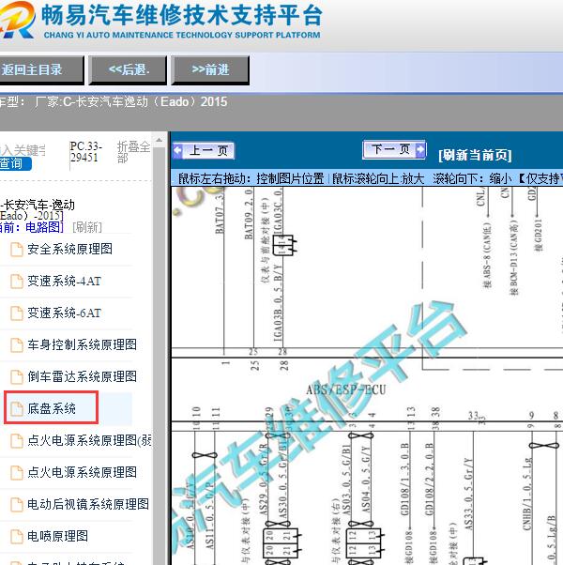This screenshot has width=563, height=565.
Task: Go forward with >>前进 button
Action: [x=210, y=69]
